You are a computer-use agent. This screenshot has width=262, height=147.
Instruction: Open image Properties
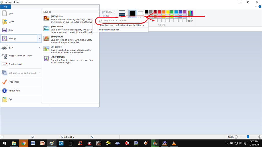click(21, 82)
